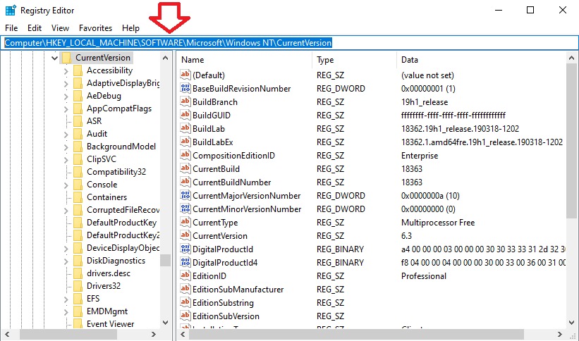Open the View menu

point(60,28)
